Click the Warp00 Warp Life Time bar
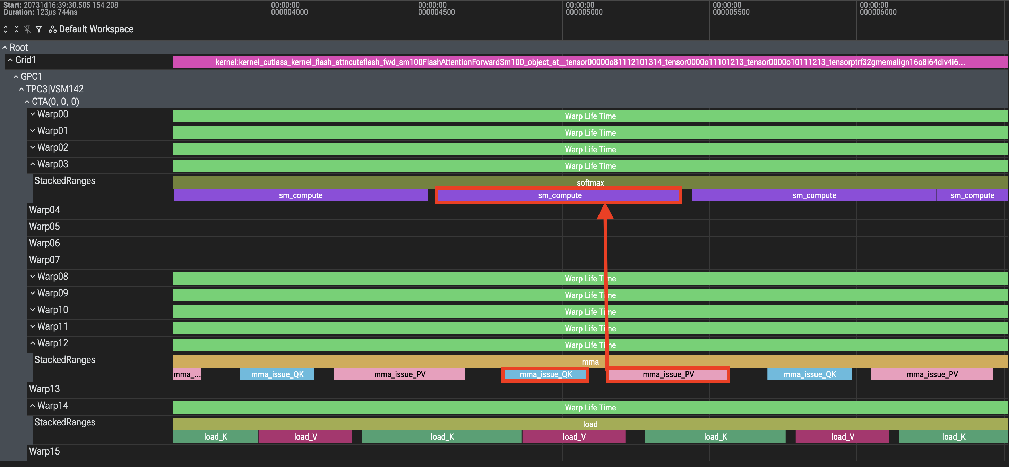Image resolution: width=1009 pixels, height=467 pixels. click(590, 116)
